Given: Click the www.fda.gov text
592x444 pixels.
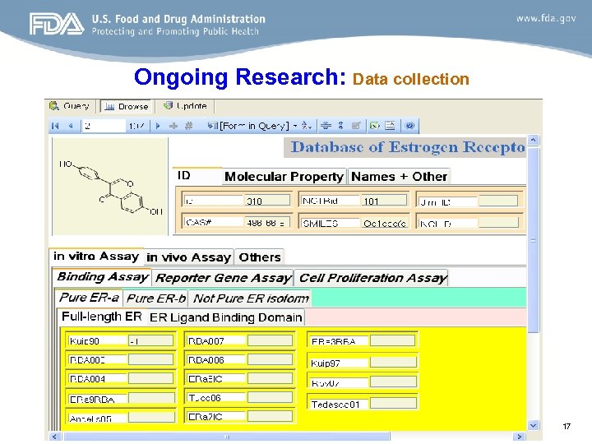Looking at the screenshot, I should [546, 18].
